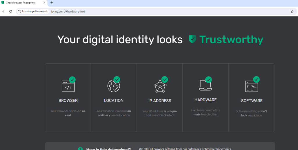
Task: Click the Location globe icon
Action: pos(113,86)
